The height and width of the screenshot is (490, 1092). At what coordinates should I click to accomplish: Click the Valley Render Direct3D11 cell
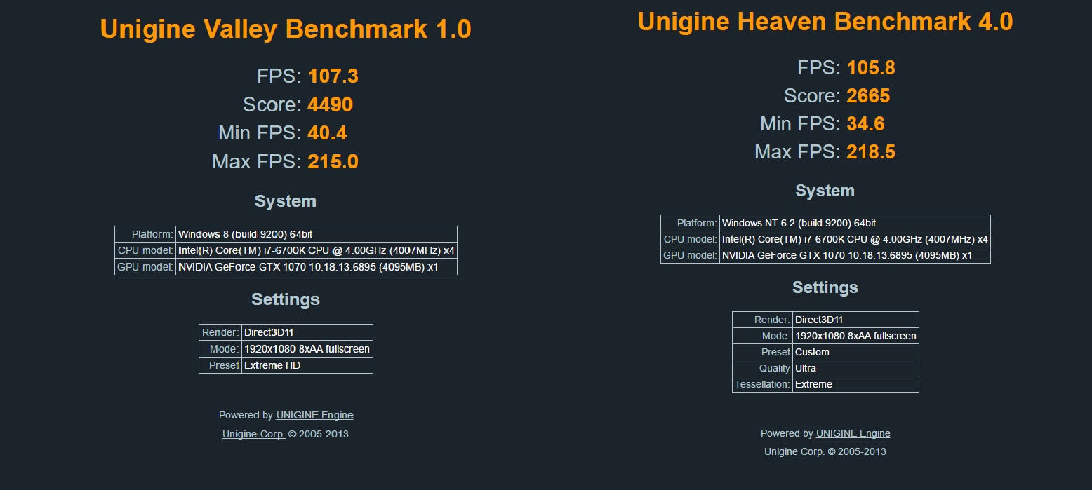coord(307,332)
